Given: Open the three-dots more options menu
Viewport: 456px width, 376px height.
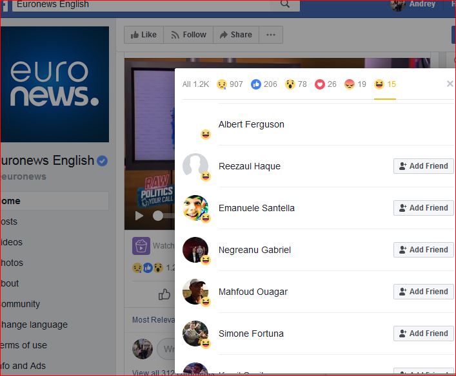Looking at the screenshot, I should tap(271, 35).
